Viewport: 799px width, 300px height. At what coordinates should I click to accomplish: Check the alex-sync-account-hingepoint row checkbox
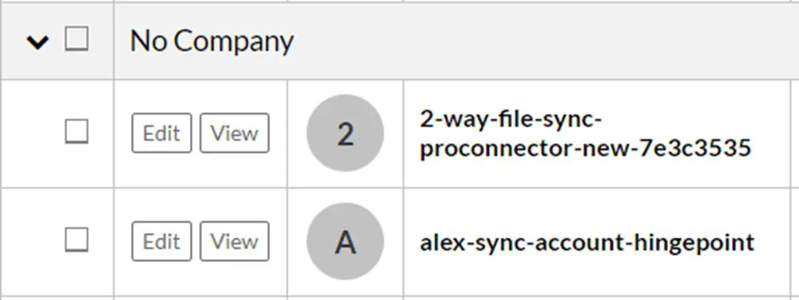tap(77, 240)
